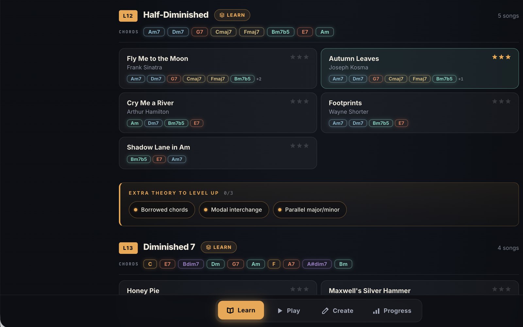
Task: Click the star rating on Fly Me to the Moon
Action: pyautogui.click(x=299, y=57)
